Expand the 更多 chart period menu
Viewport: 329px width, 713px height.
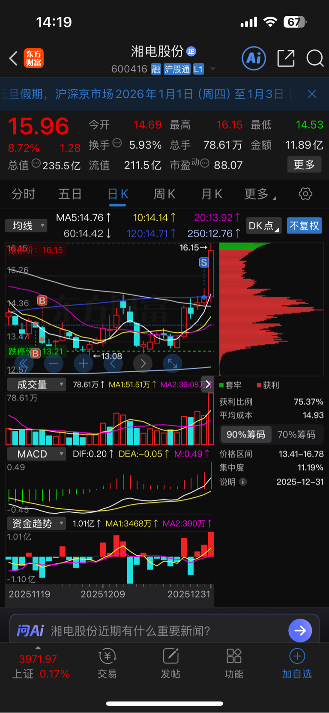point(260,194)
